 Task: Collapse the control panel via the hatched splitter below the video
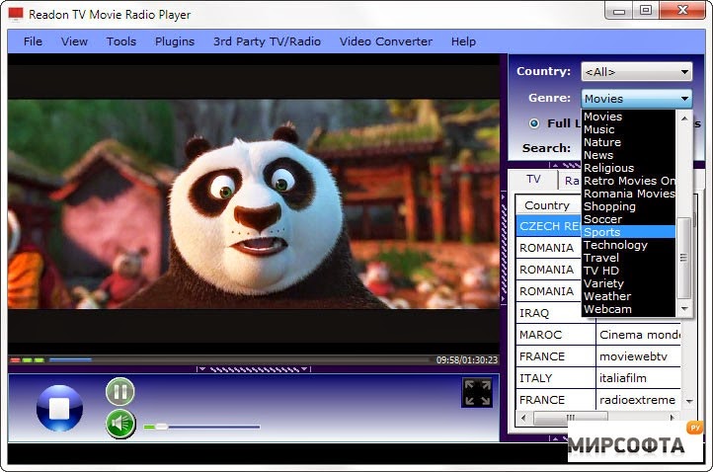(254, 369)
